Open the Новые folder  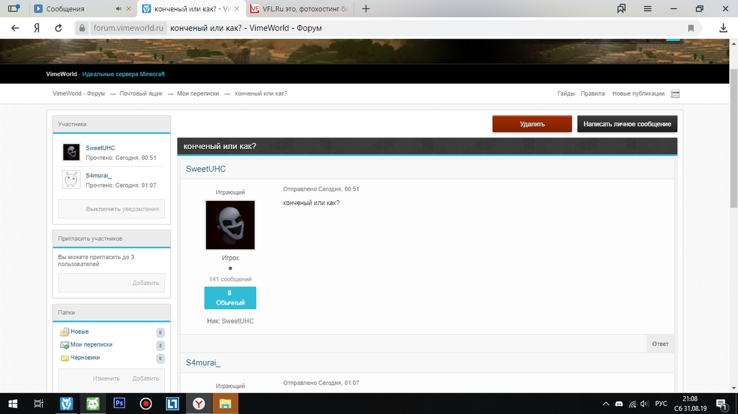(x=80, y=332)
